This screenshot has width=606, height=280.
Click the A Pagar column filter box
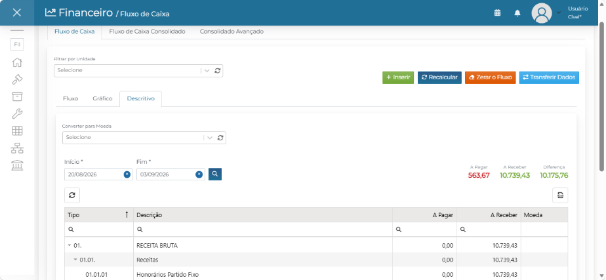tap(425, 230)
